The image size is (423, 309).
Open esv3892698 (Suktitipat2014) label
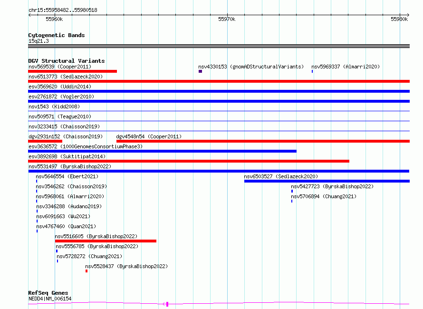[x=67, y=156]
